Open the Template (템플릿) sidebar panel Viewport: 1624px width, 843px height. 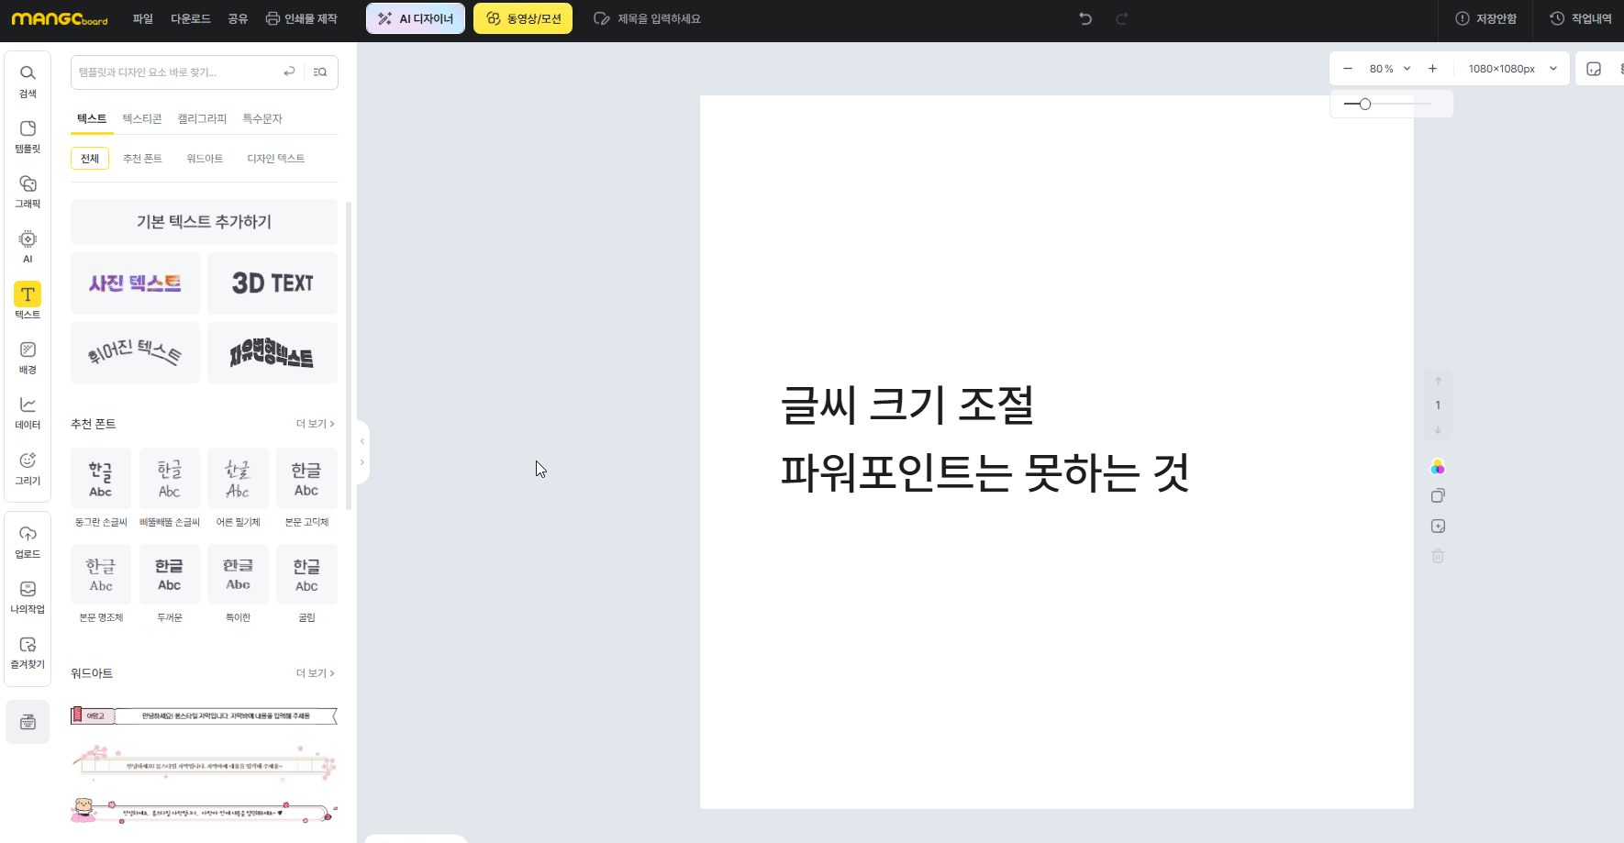28,136
